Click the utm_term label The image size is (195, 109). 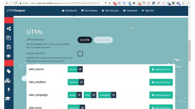click(35, 108)
